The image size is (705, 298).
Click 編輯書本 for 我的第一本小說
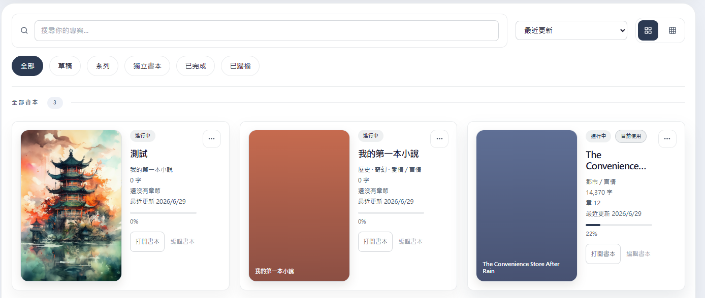coord(410,242)
